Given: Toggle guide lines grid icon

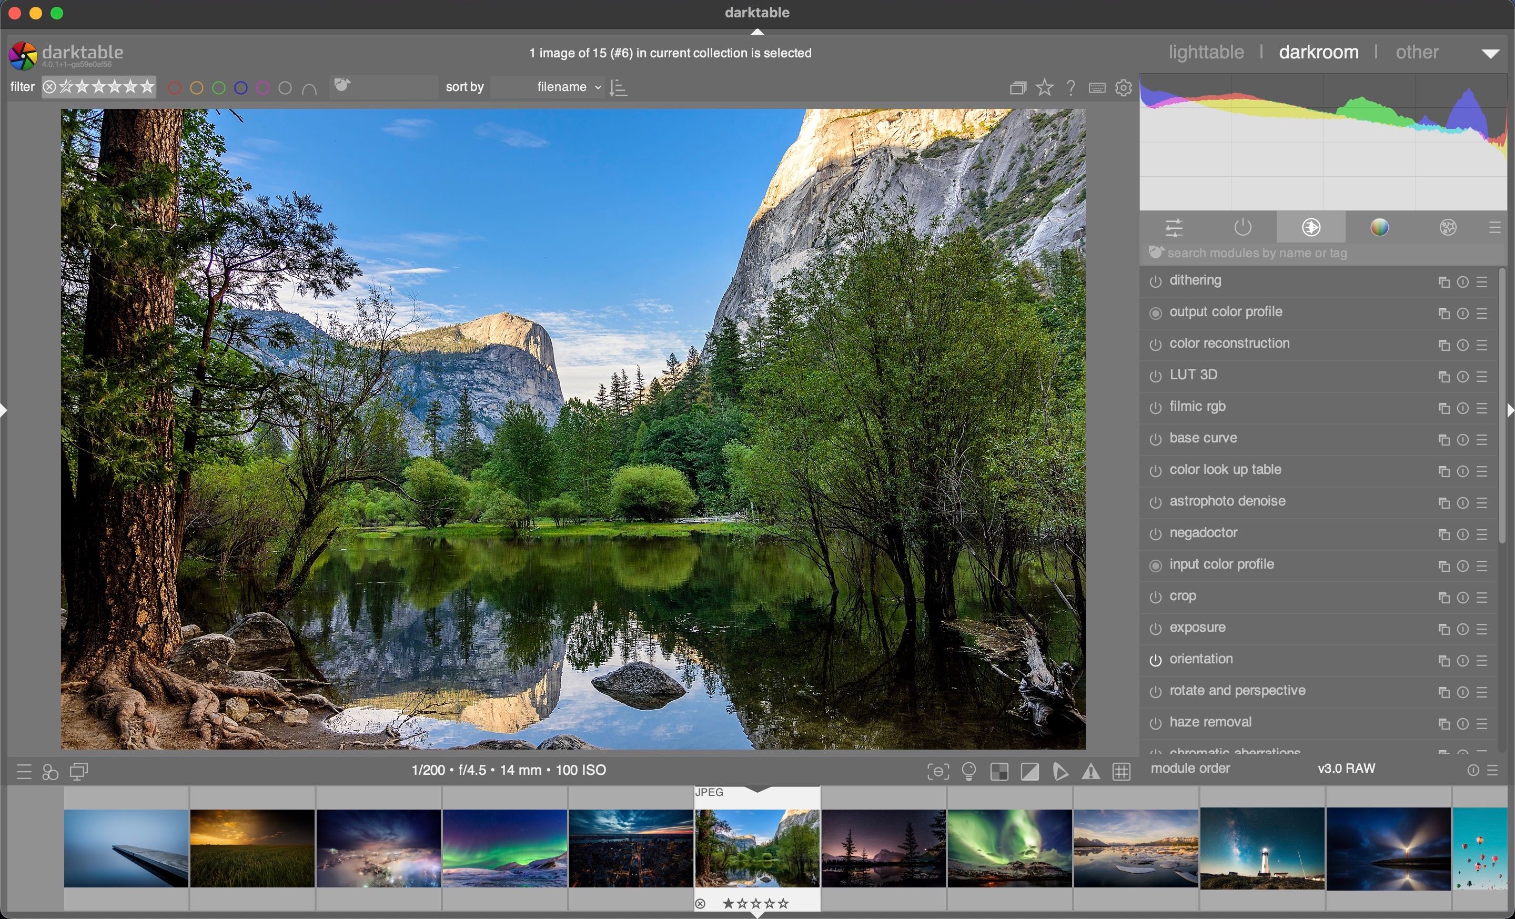Looking at the screenshot, I should tap(1122, 771).
